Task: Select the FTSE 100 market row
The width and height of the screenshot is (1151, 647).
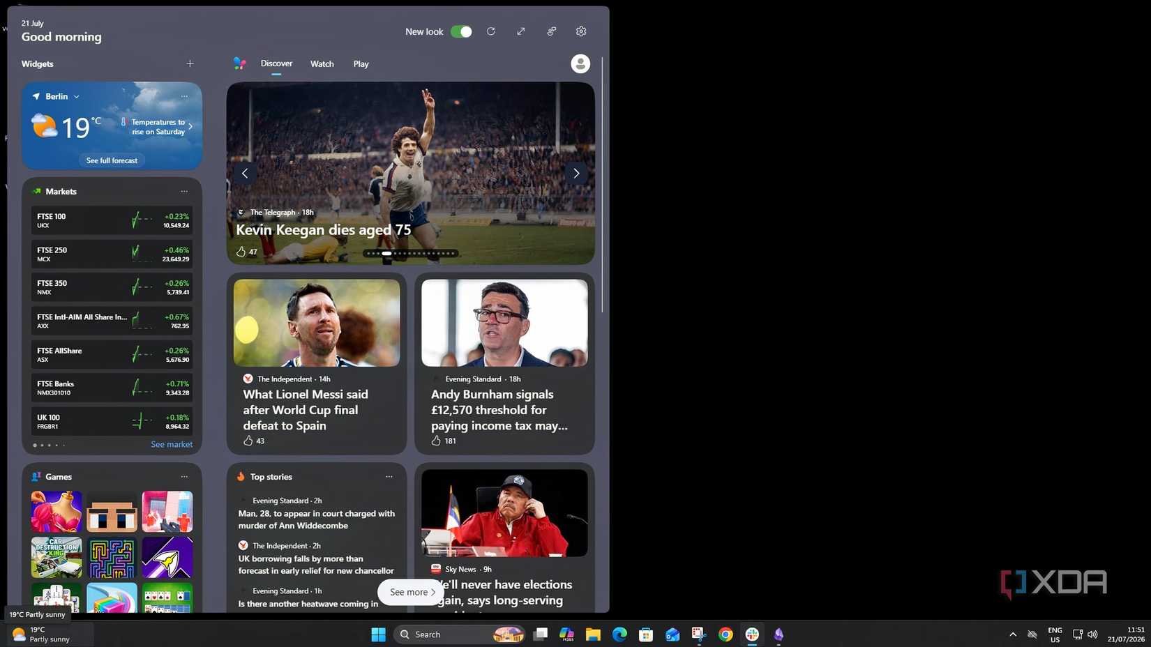Action: tap(112, 220)
